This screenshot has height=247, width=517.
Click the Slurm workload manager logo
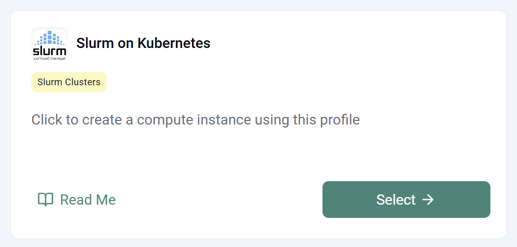[50, 44]
